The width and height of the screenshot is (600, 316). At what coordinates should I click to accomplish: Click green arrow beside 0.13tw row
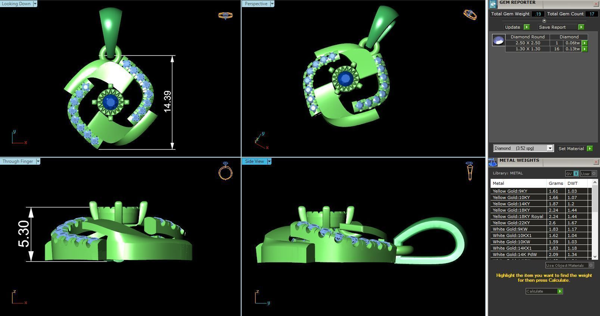(585, 49)
